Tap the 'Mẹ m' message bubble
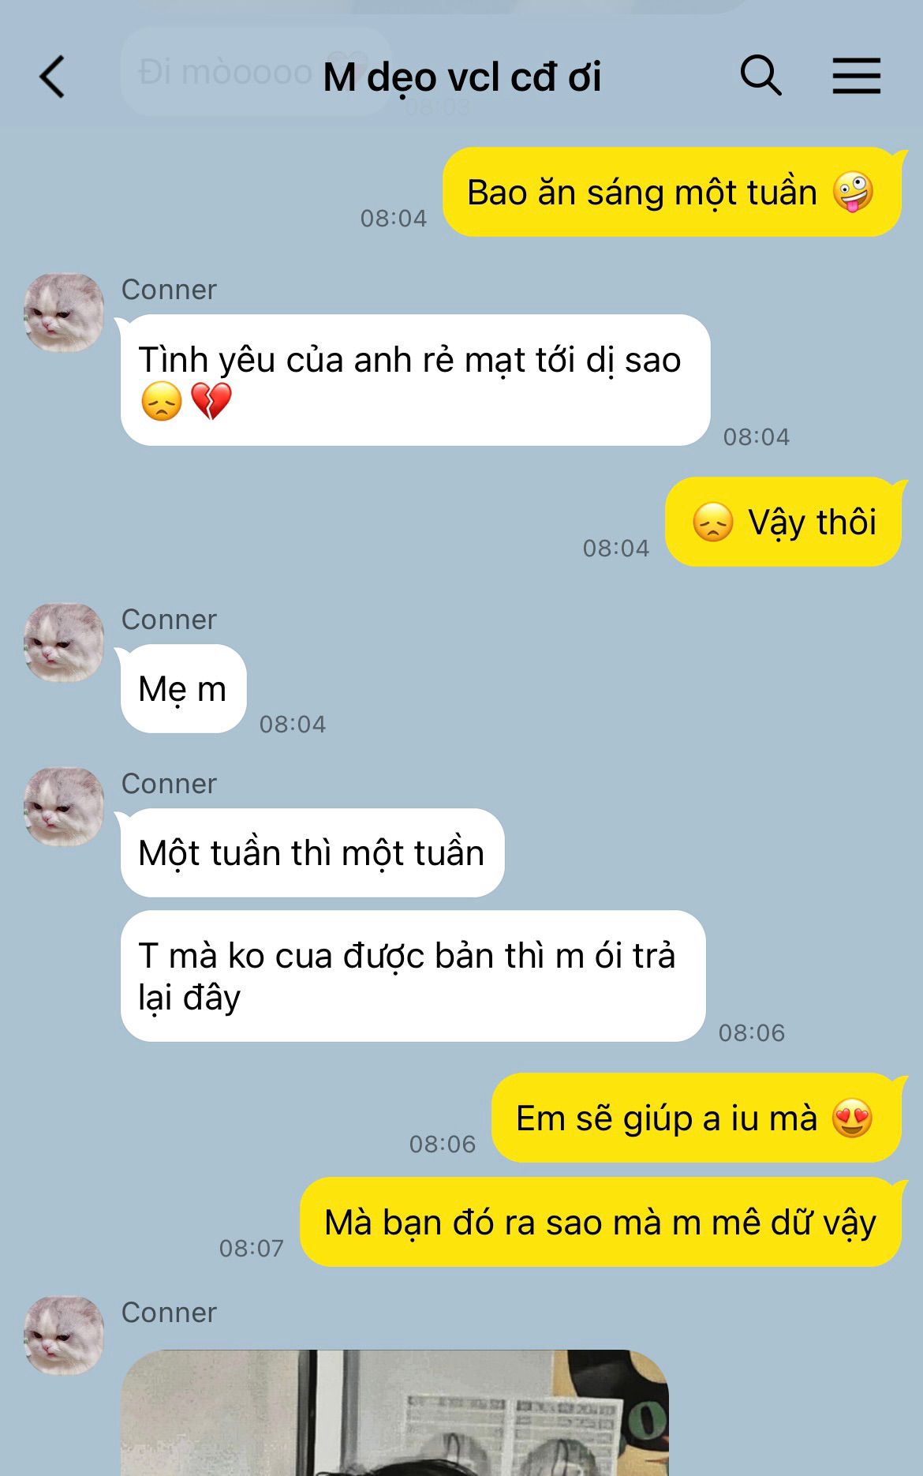 click(x=183, y=689)
